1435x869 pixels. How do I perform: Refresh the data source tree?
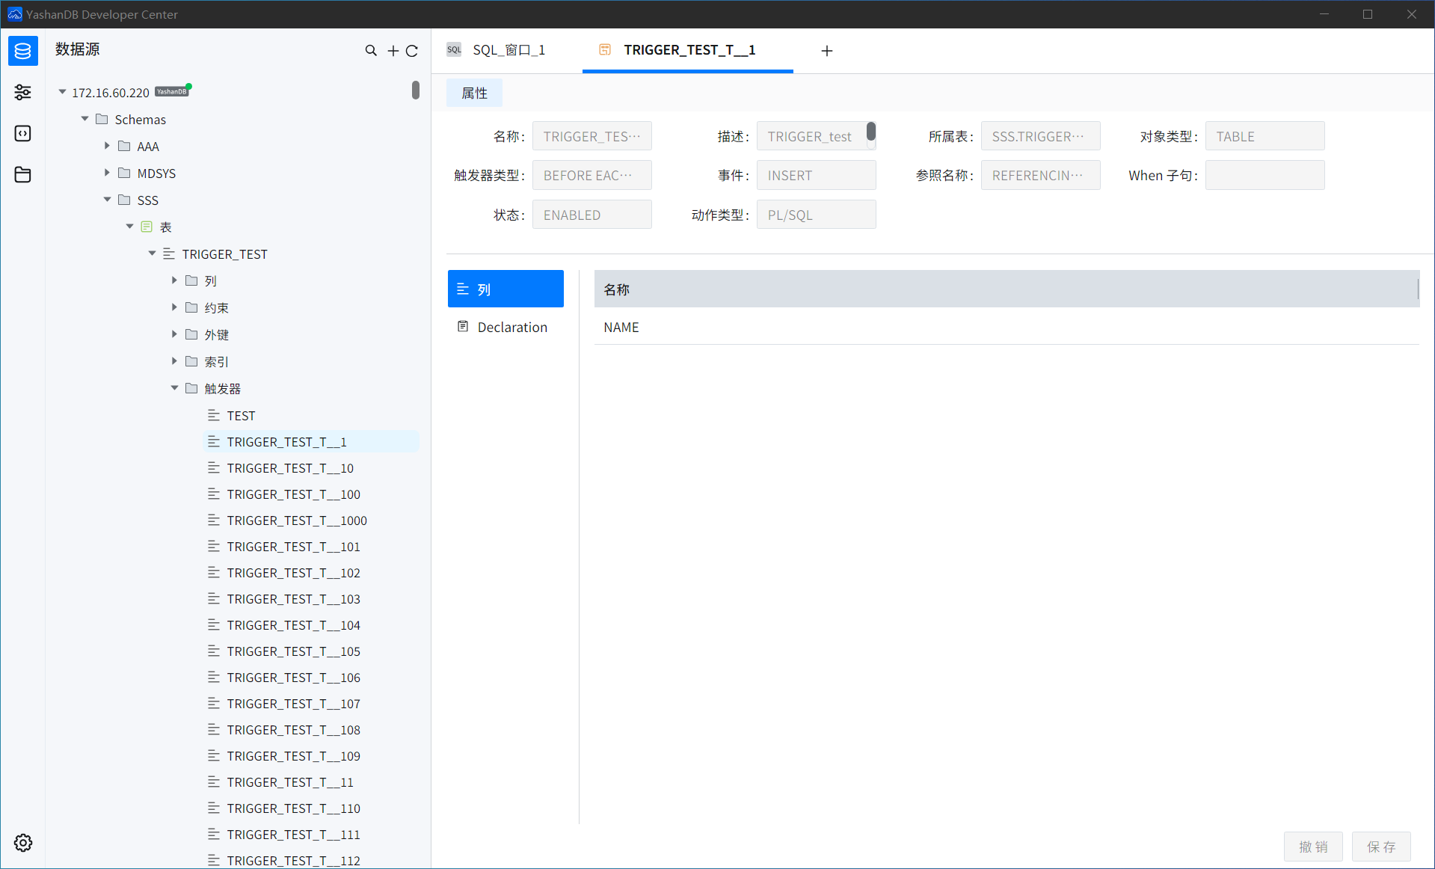click(x=412, y=51)
